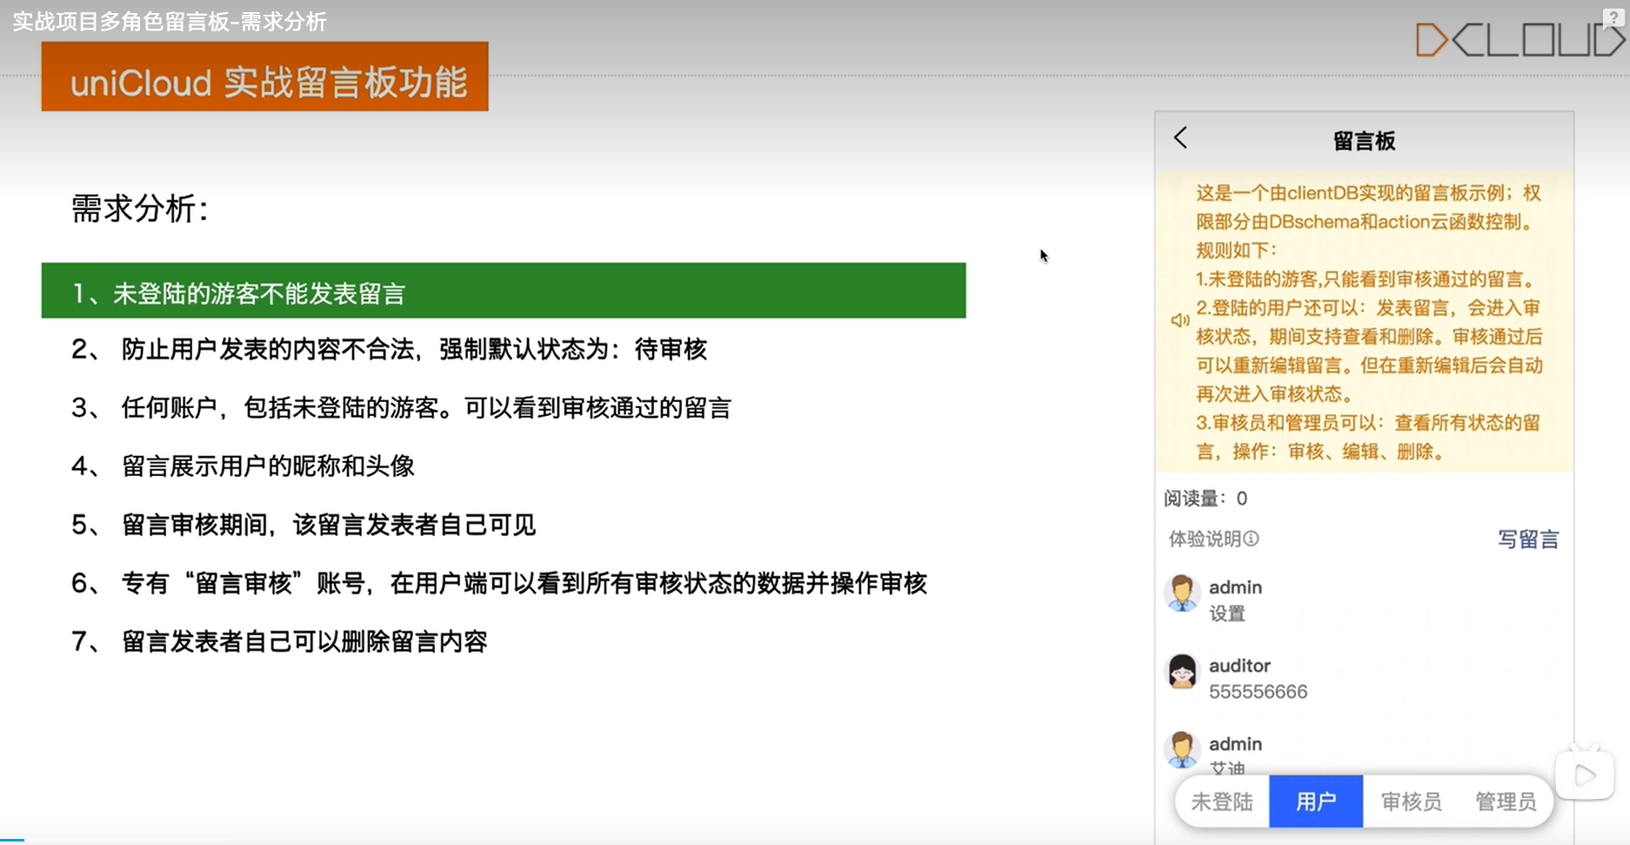Click the highlighted line 未登陆的游客不能发表留言

tap(504, 291)
